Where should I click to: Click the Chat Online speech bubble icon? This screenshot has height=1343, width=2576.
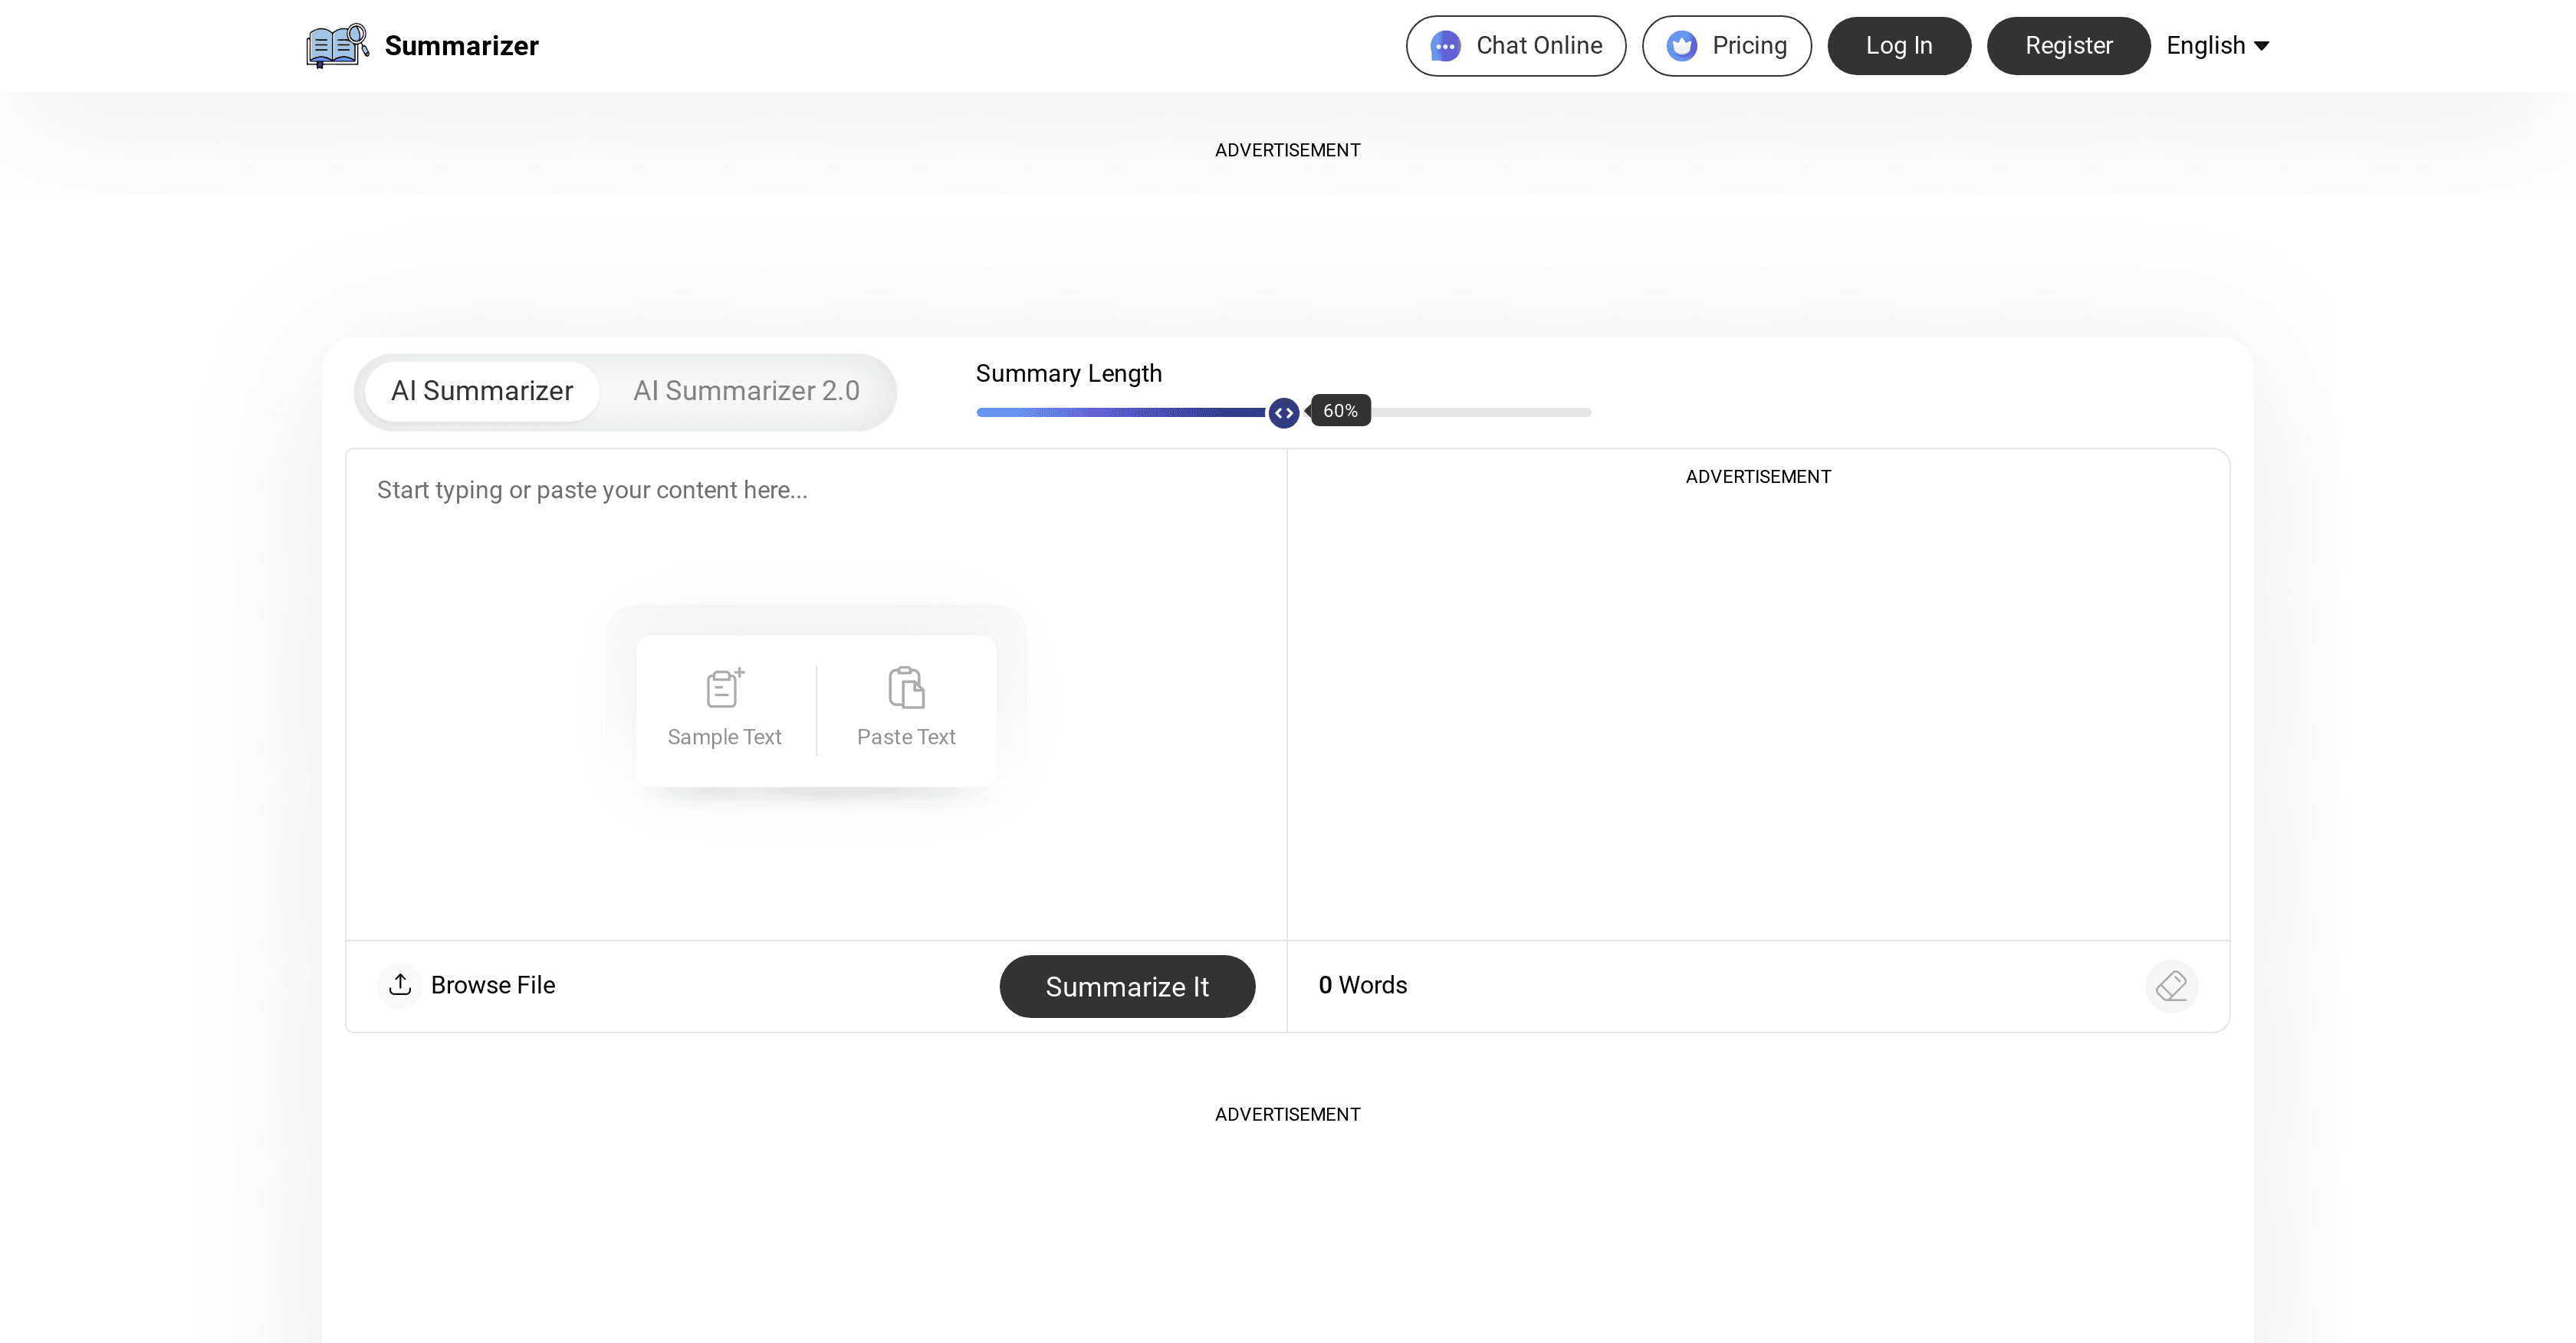(x=1445, y=46)
